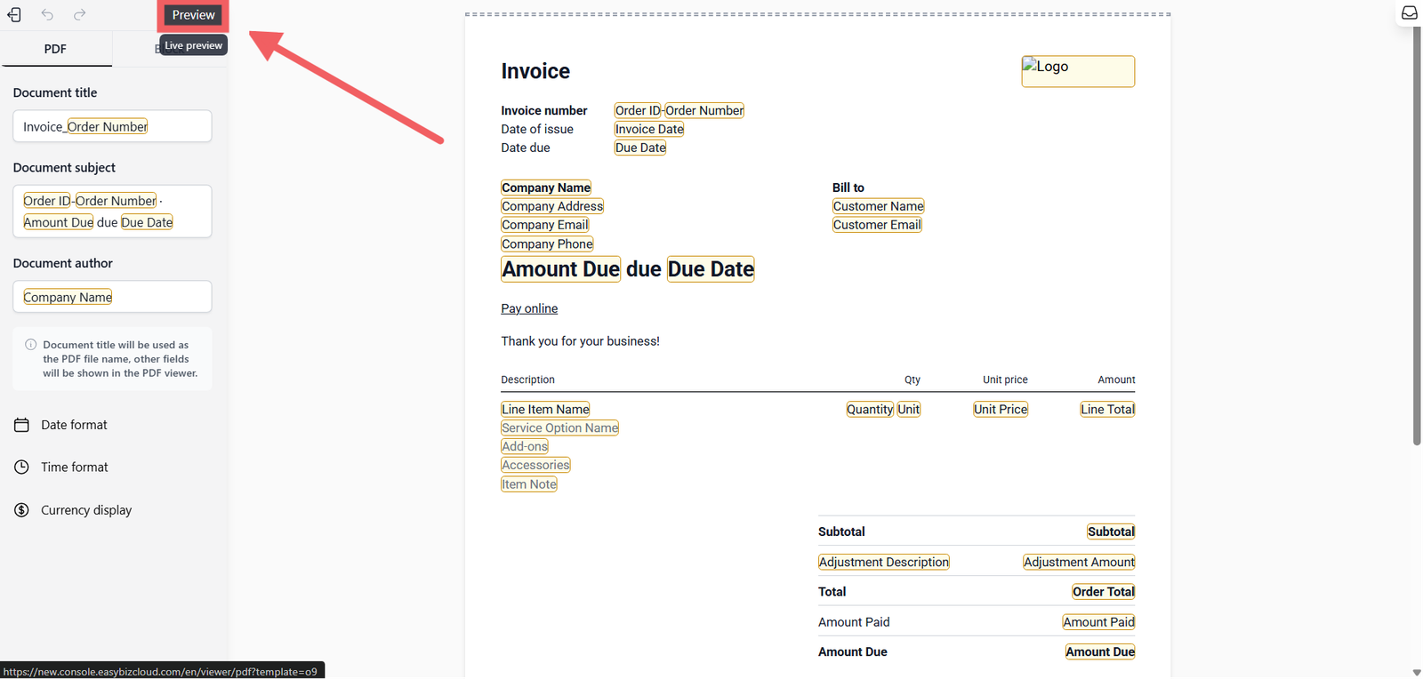Click the dollar icon beside Currency display
Viewport: 1423px width, 679px height.
point(22,510)
